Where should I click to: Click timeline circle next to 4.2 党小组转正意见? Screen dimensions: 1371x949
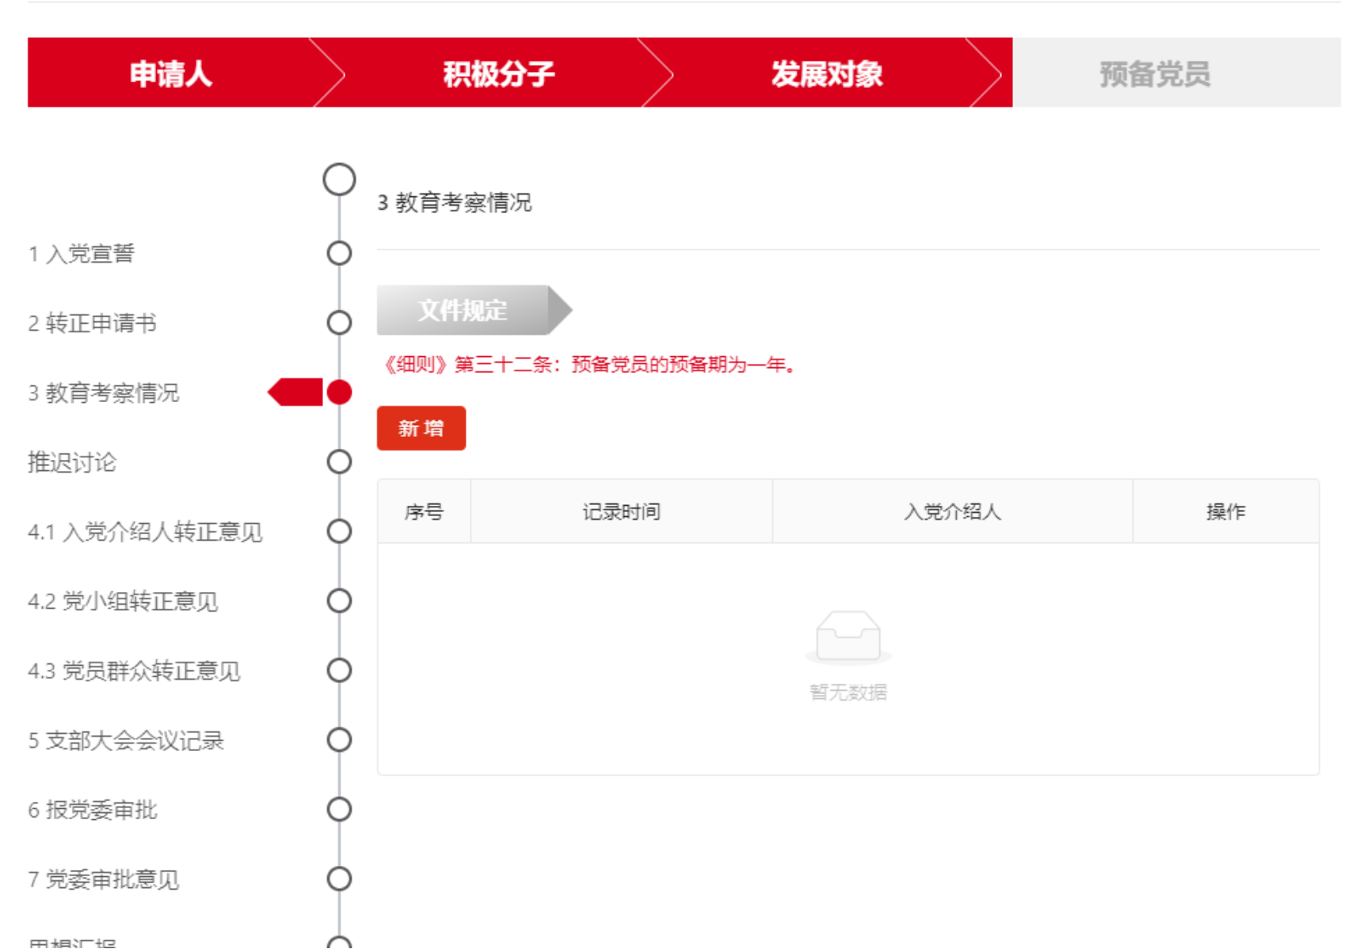point(339,602)
